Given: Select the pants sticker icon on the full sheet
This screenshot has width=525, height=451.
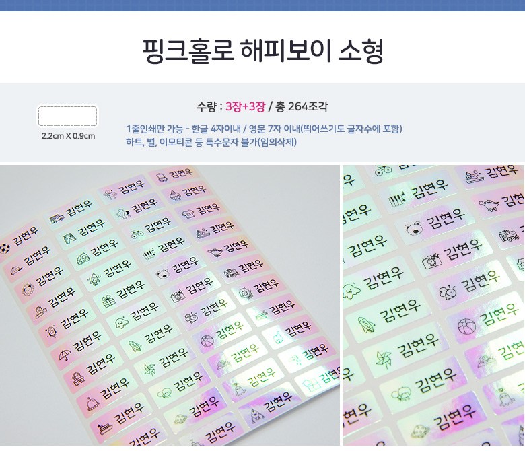Looking at the screenshot, I should click(69, 238).
